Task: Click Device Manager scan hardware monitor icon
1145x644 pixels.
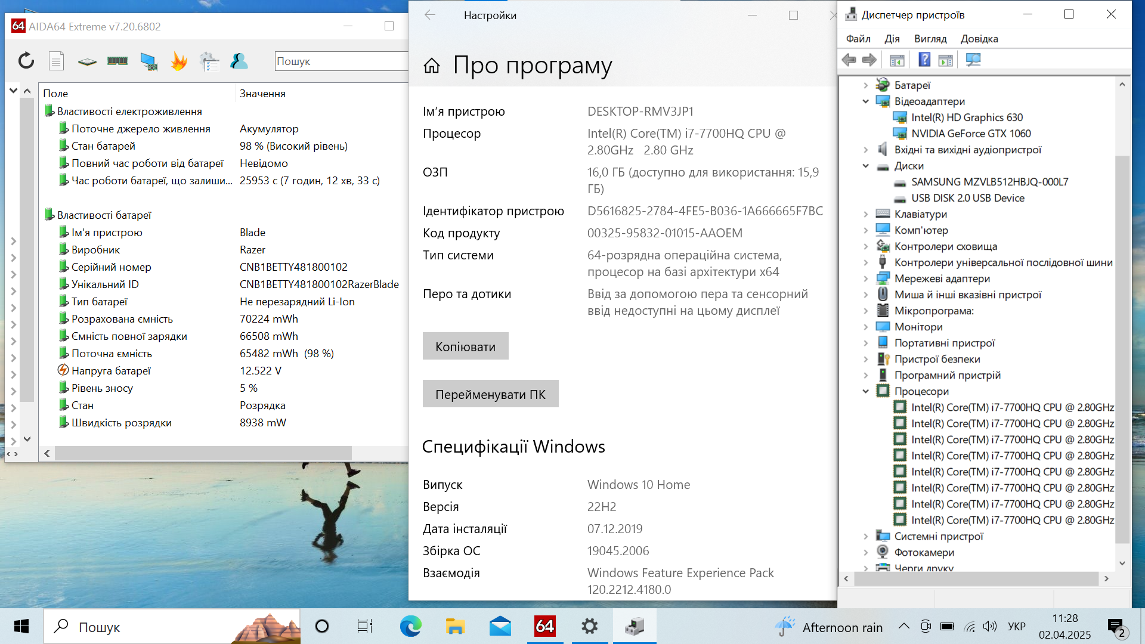Action: pyautogui.click(x=973, y=60)
